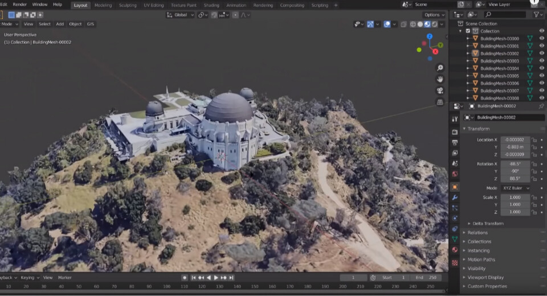Image resolution: width=547 pixels, height=296 pixels.
Task: Open the viewport Options dropdown
Action: [x=434, y=15]
